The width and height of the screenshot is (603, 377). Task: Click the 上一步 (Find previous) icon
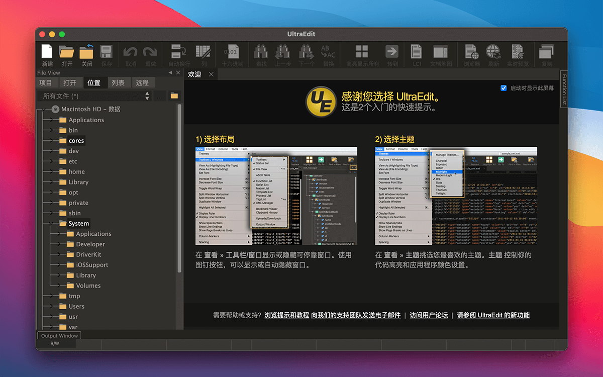(283, 51)
